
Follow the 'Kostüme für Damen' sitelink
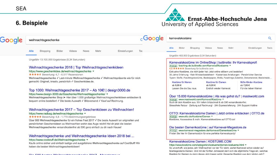(216, 82)
